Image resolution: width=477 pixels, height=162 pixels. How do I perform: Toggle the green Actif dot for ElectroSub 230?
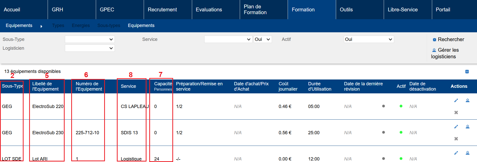401,132
